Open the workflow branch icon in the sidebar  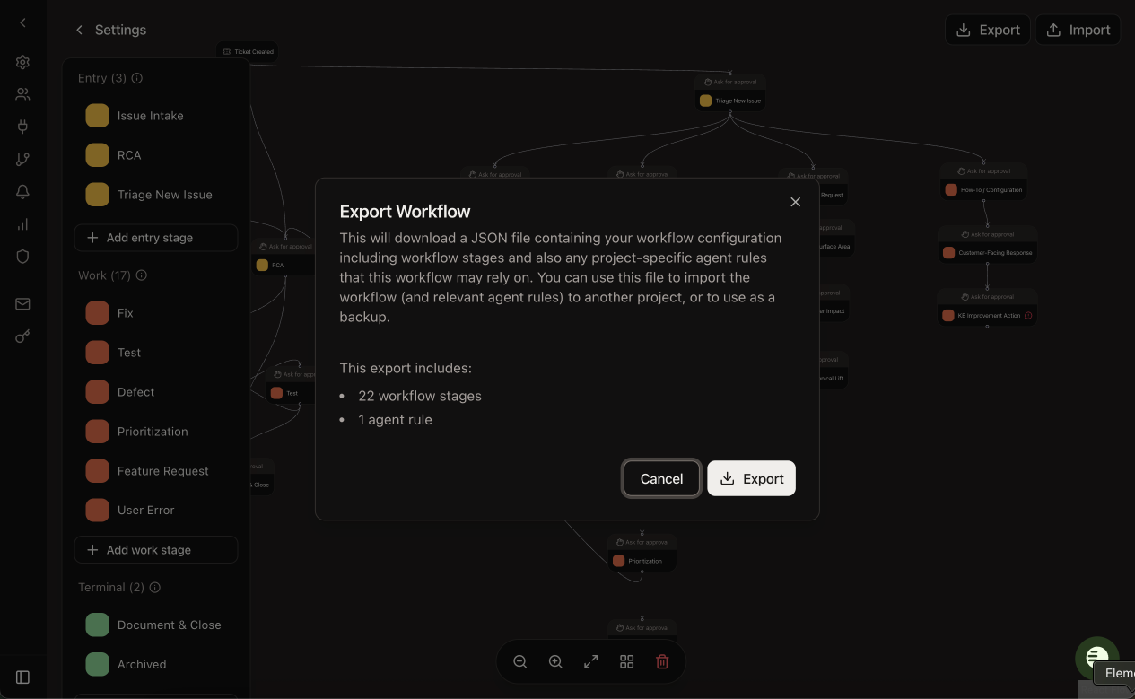click(22, 158)
